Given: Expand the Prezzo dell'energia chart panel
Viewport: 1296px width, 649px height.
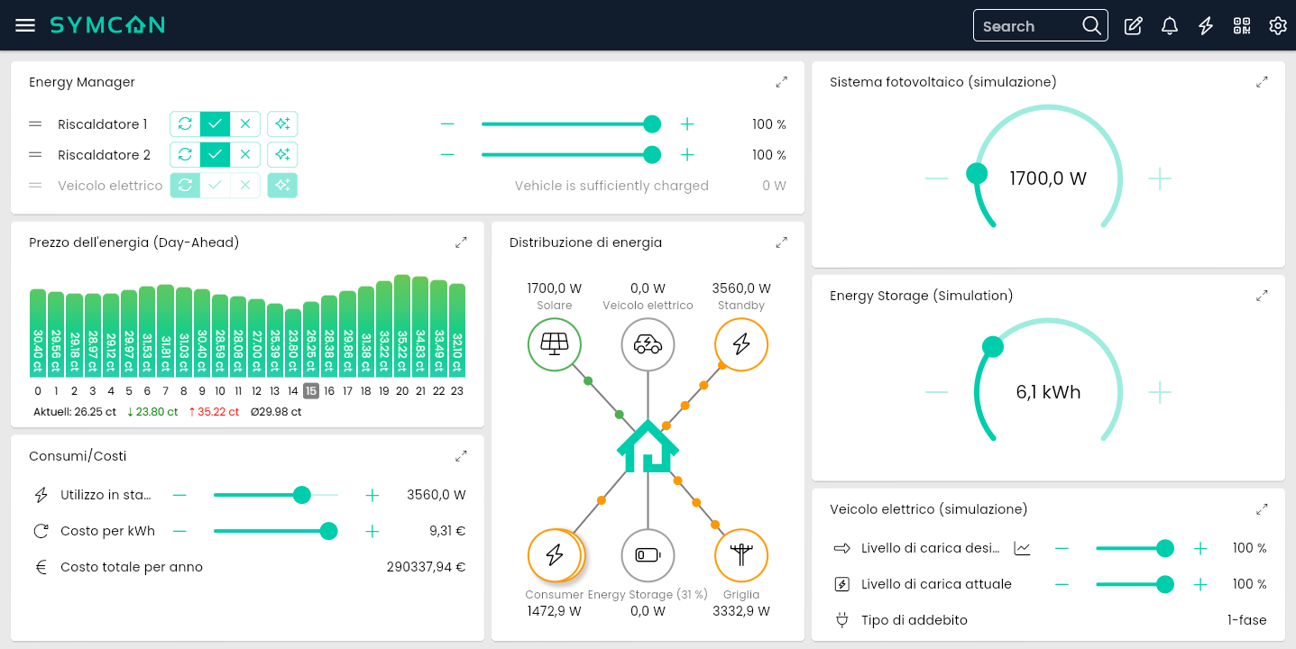Looking at the screenshot, I should point(462,242).
